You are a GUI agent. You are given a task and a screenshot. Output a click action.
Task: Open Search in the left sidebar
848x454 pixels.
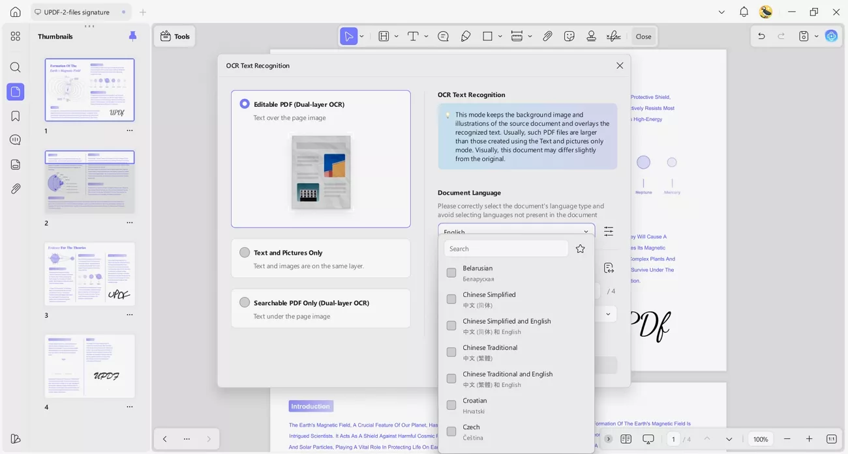pos(15,67)
